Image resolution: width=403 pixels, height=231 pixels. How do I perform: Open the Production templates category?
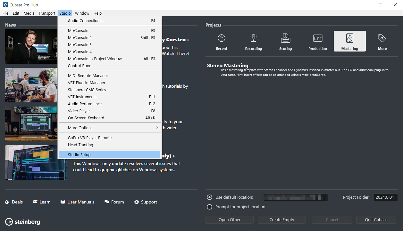317,42
